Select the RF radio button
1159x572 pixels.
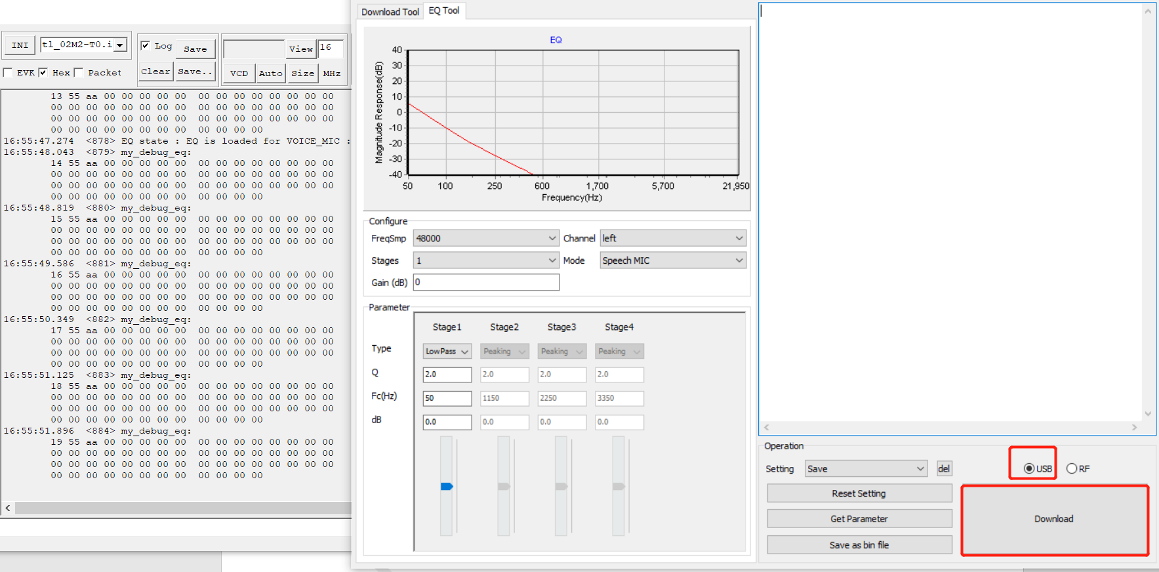[1072, 469]
